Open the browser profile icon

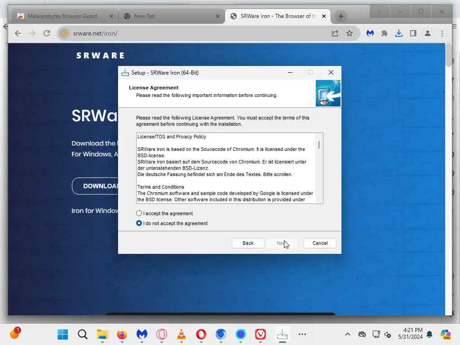tap(428, 33)
